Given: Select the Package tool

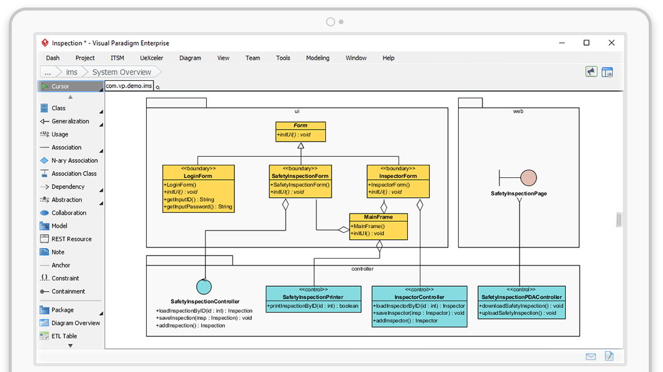Looking at the screenshot, I should (62, 310).
